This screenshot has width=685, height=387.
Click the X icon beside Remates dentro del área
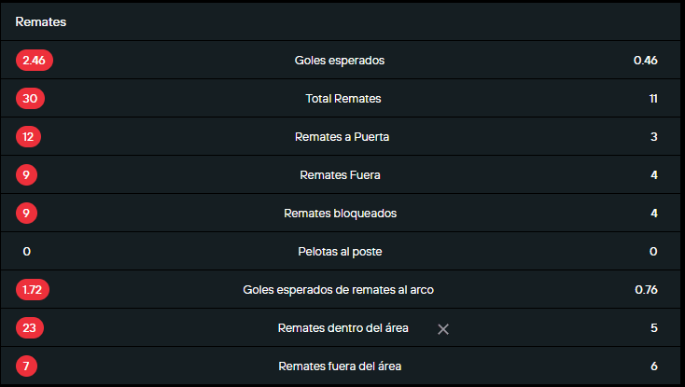click(443, 328)
